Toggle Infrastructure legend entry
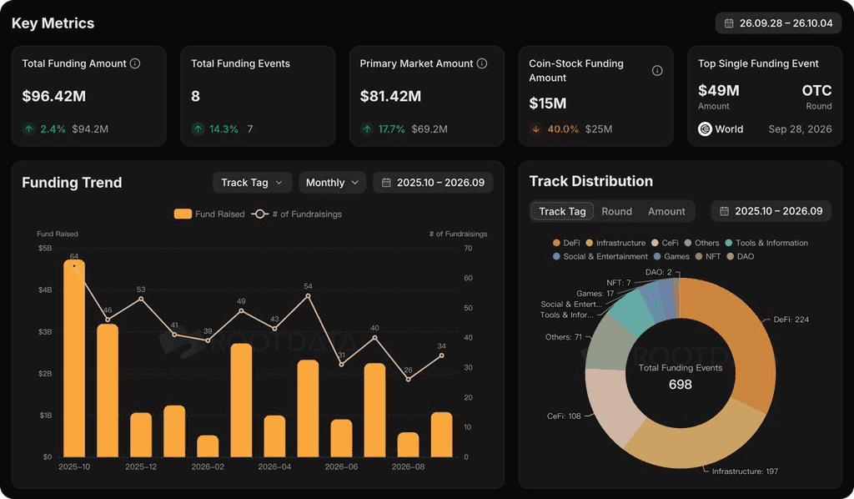The width and height of the screenshot is (854, 499). tap(615, 243)
